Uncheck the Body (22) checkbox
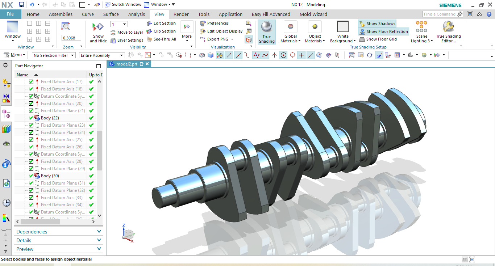 click(x=31, y=118)
